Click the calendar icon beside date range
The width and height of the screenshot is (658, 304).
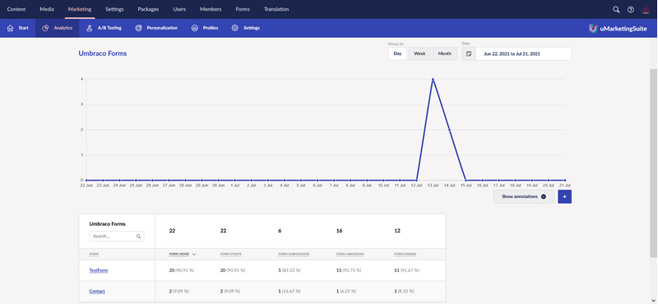(x=469, y=53)
